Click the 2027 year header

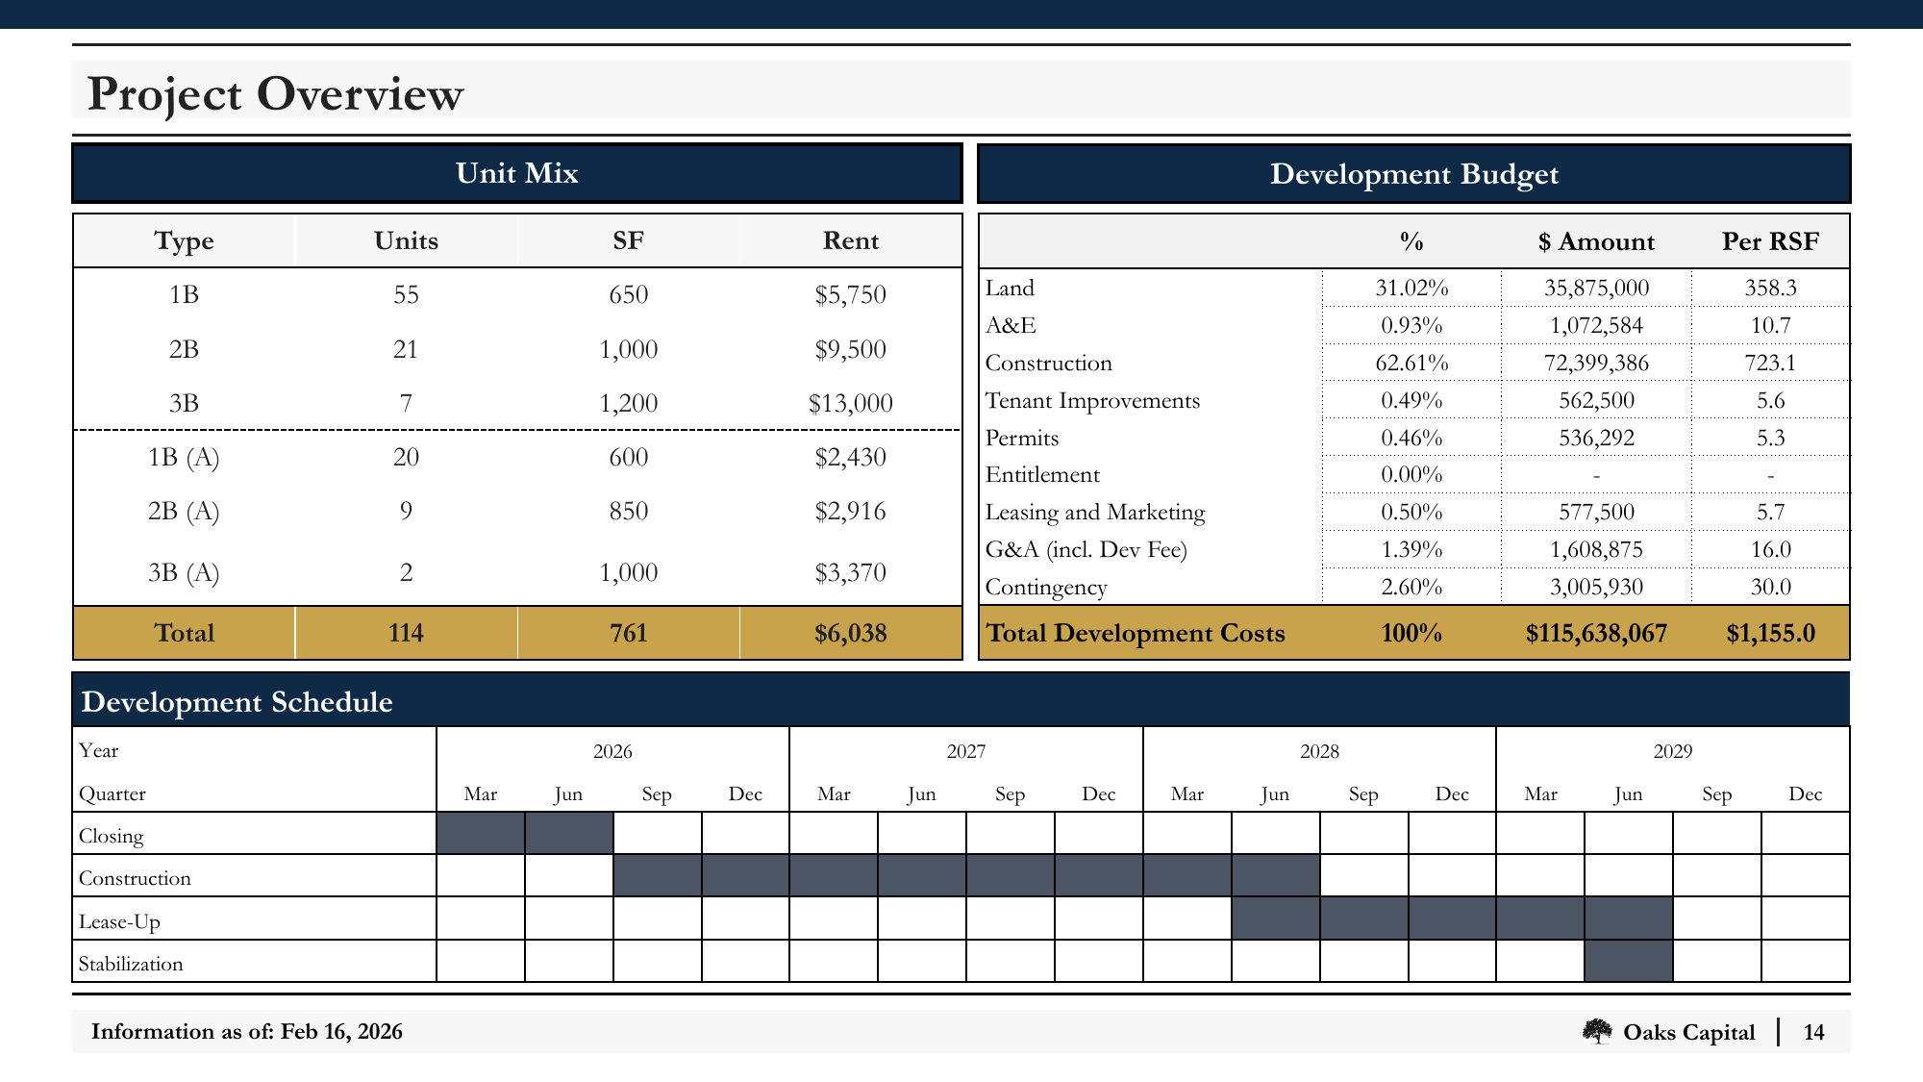coord(966,751)
